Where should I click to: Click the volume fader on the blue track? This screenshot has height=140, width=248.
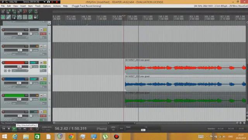pos(19,83)
